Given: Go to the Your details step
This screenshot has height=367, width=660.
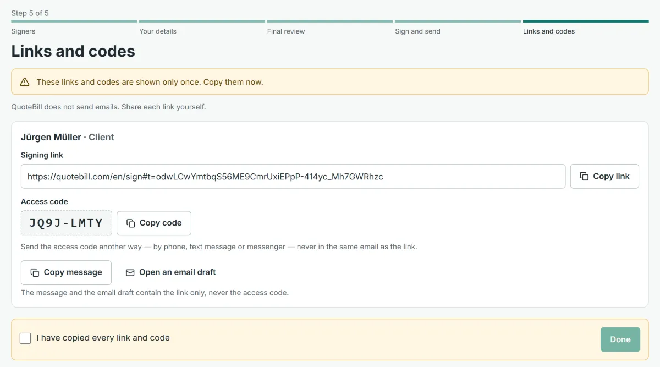Looking at the screenshot, I should tap(202, 28).
